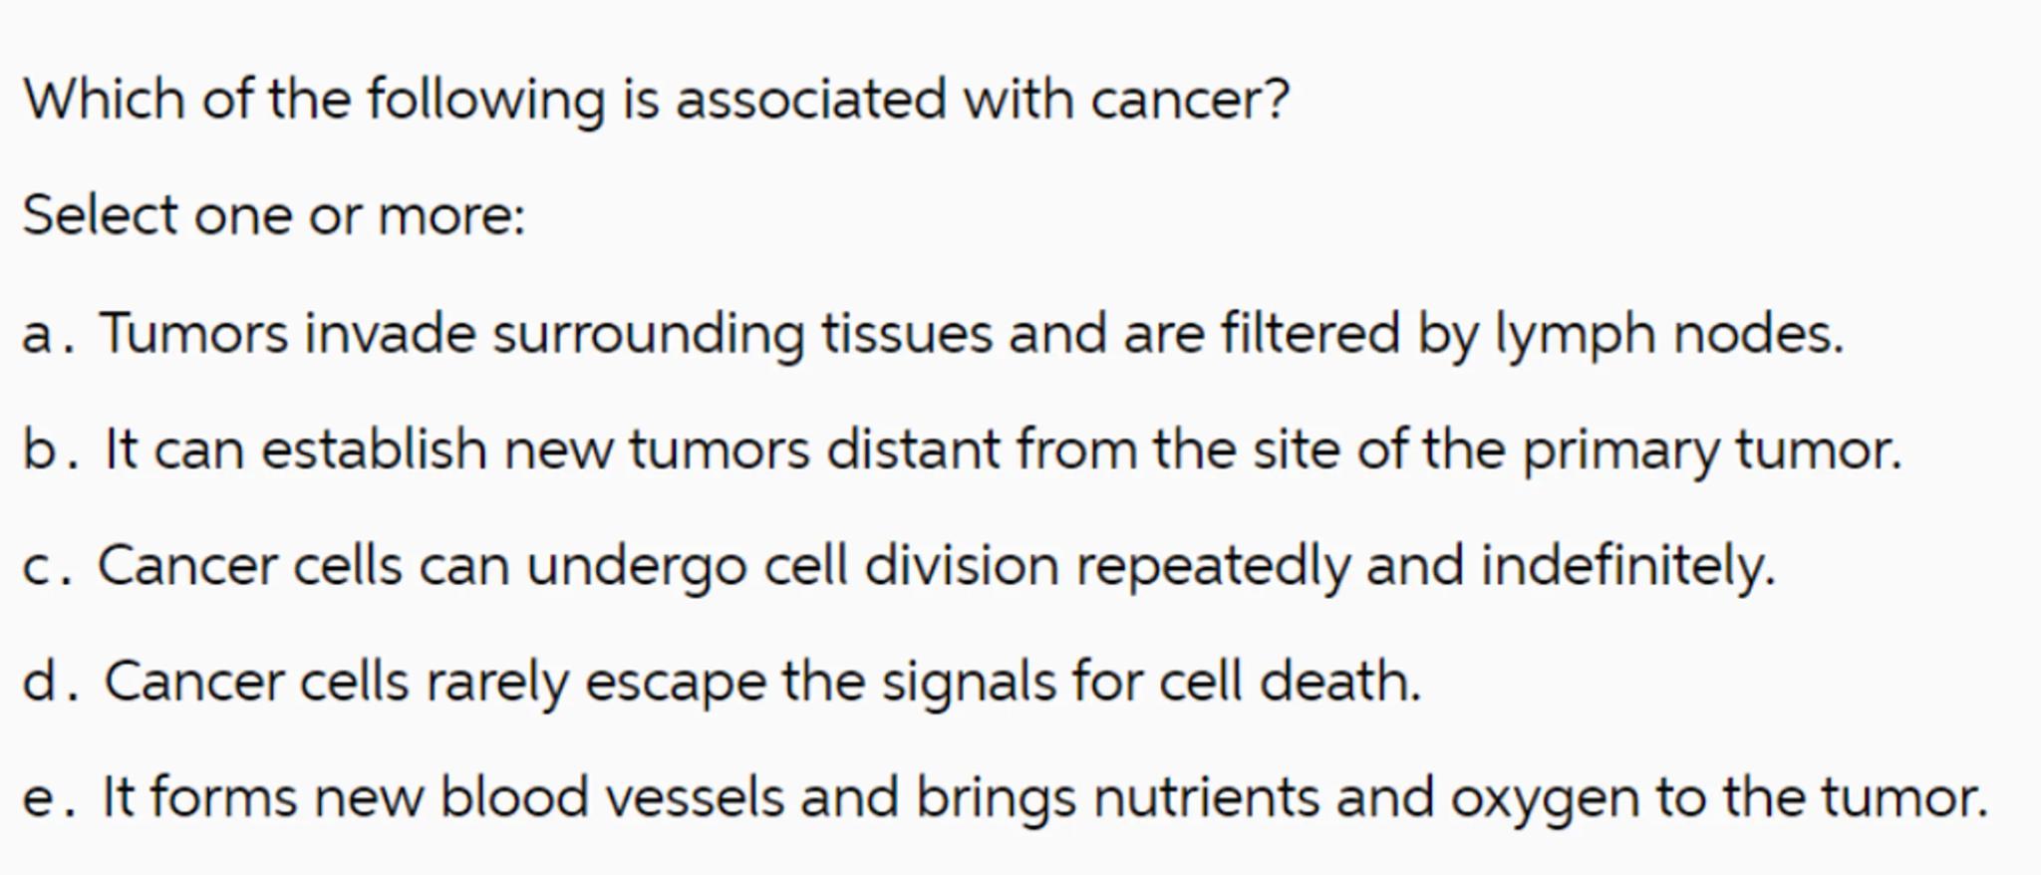Click the word 'associated' in the question
Screen dimensions: 2041x875
click(x=810, y=101)
